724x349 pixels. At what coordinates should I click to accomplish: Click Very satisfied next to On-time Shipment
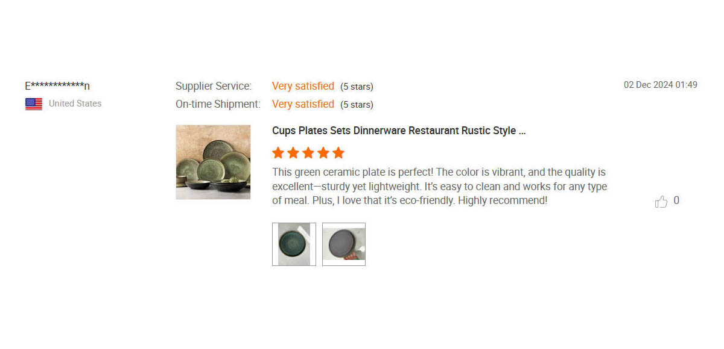303,104
